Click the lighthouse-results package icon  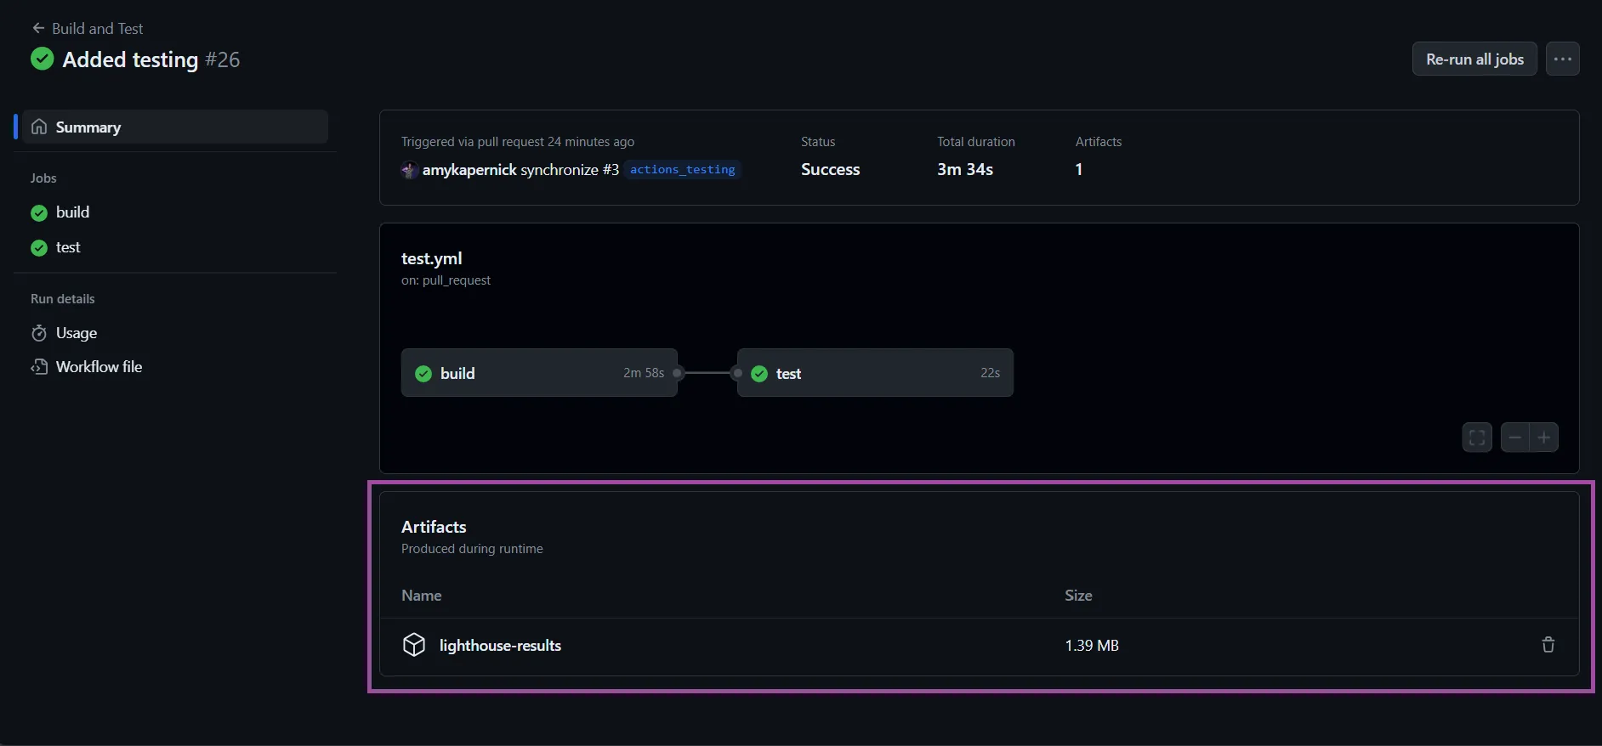[x=414, y=645]
